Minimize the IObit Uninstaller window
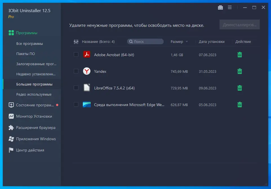This screenshot has height=189, width=271. tap(245, 7)
